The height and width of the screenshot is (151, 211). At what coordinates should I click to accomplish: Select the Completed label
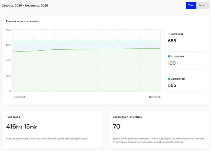pyautogui.click(x=178, y=79)
